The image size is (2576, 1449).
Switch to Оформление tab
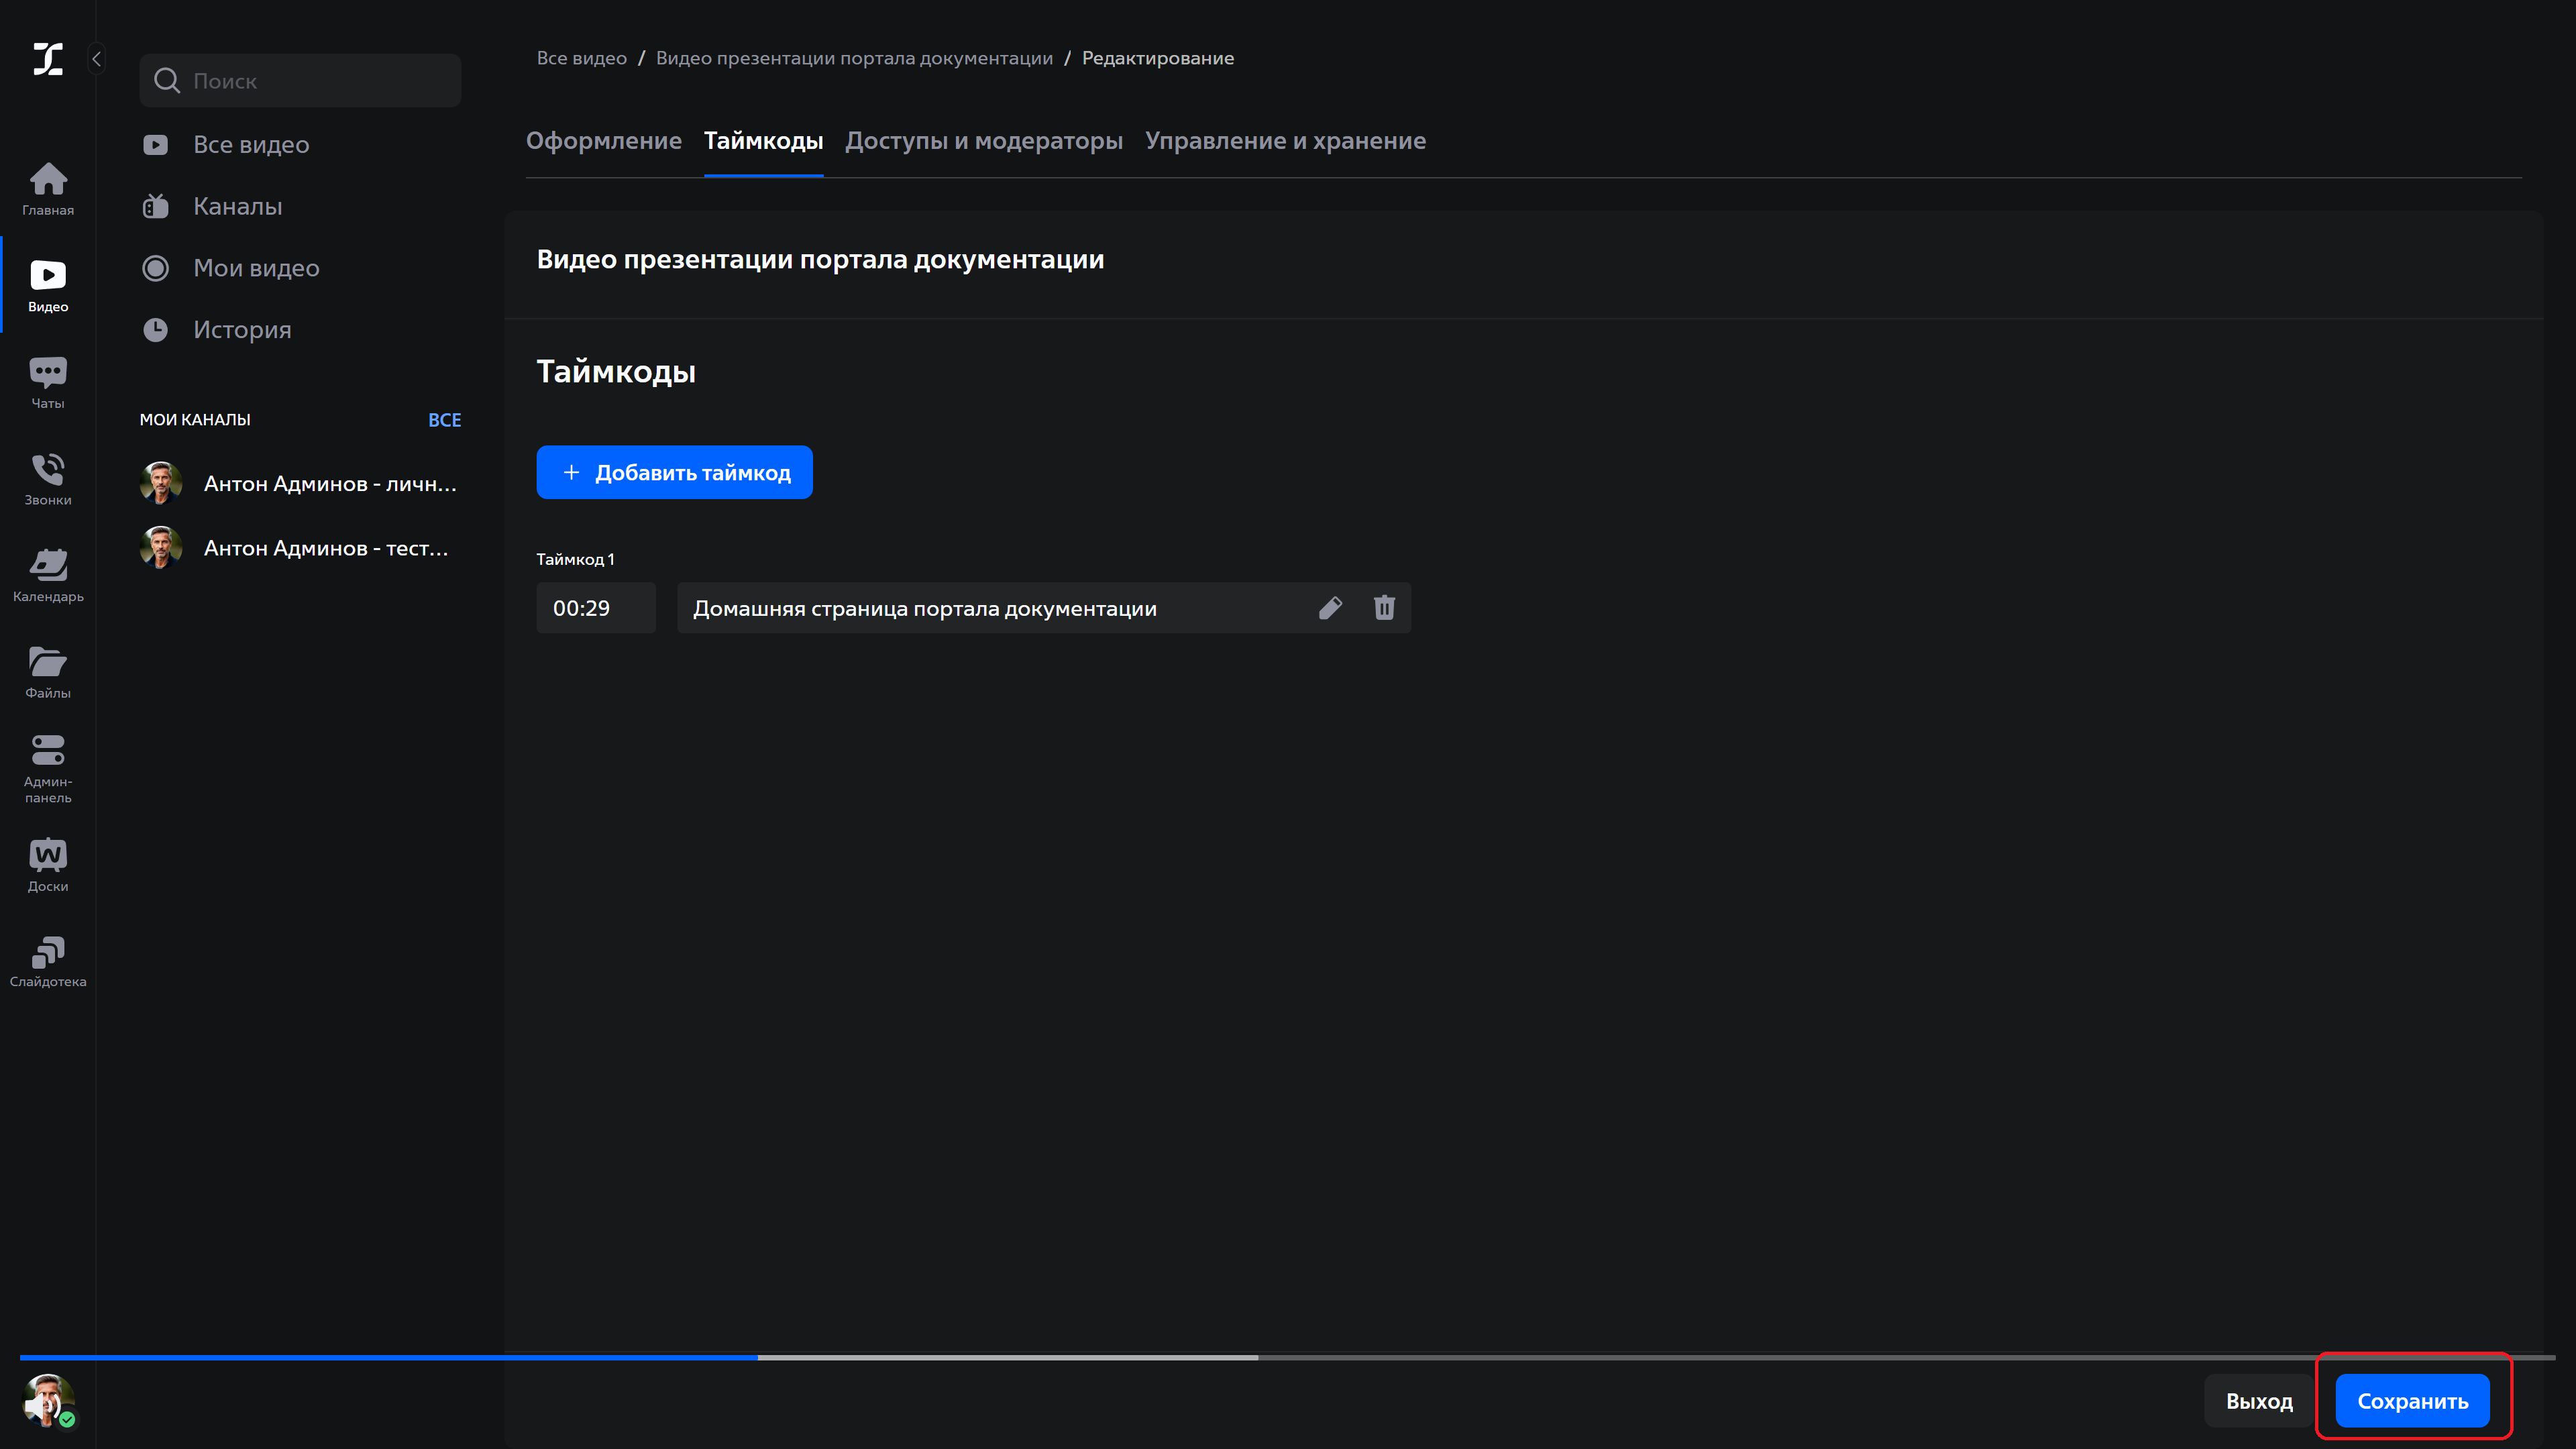[603, 141]
